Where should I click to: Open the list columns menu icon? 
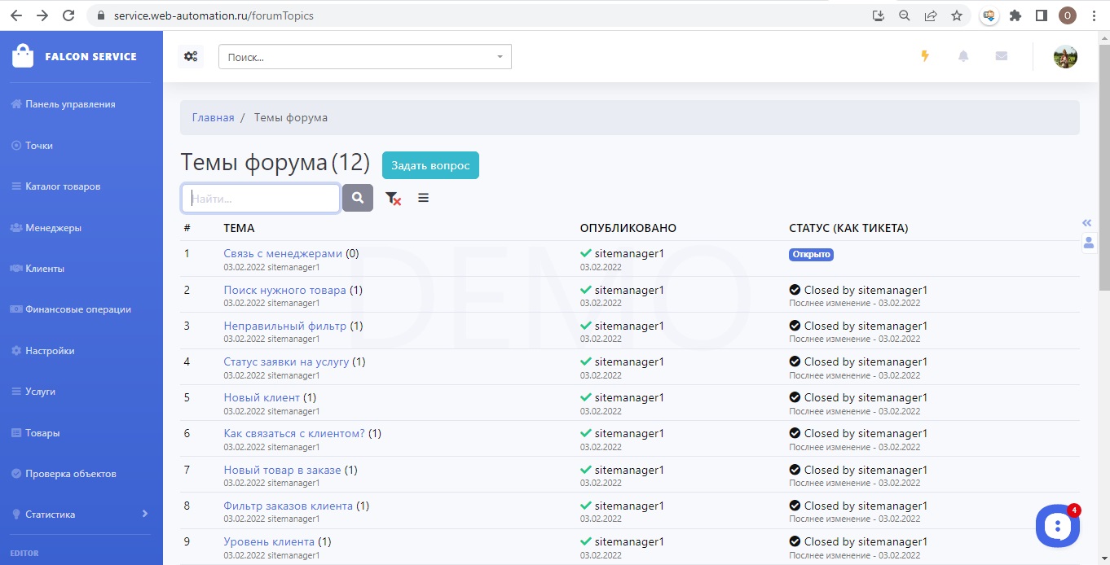423,198
